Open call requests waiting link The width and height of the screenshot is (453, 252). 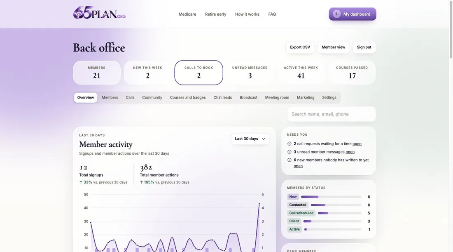pos(357,144)
